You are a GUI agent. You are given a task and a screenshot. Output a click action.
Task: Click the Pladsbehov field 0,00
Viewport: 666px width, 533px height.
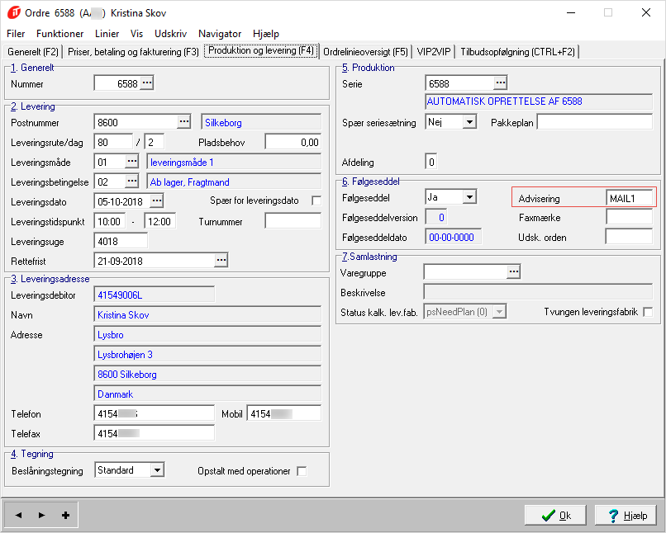(x=293, y=142)
